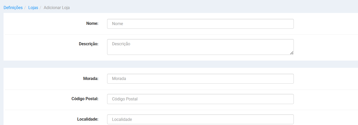Click the bold Descrição: label
This screenshot has height=125, width=358.
[x=89, y=44]
